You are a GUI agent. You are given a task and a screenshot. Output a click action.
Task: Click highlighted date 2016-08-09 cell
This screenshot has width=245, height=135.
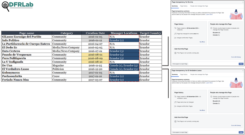[x=95, y=58]
